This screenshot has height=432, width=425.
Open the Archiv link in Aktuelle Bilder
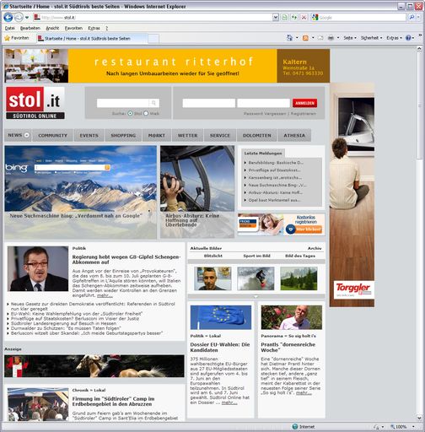click(x=315, y=248)
